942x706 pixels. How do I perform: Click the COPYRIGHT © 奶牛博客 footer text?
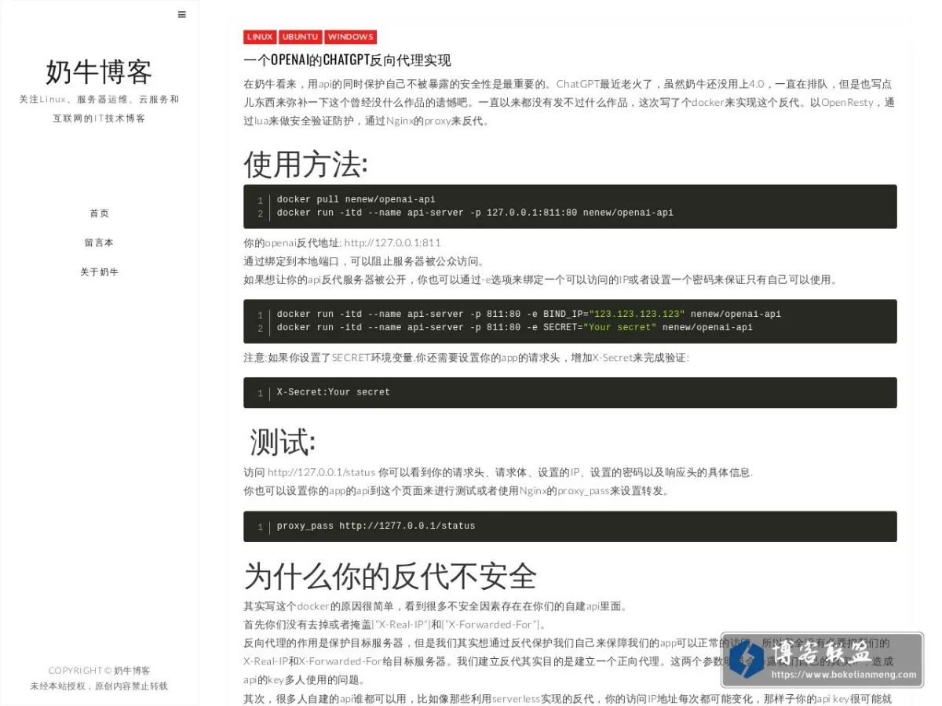tap(100, 671)
